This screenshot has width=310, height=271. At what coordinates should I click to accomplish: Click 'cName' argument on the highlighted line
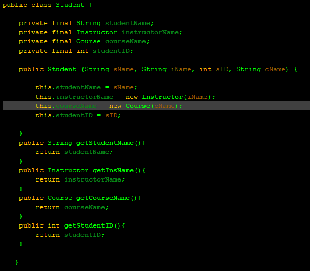click(x=164, y=106)
